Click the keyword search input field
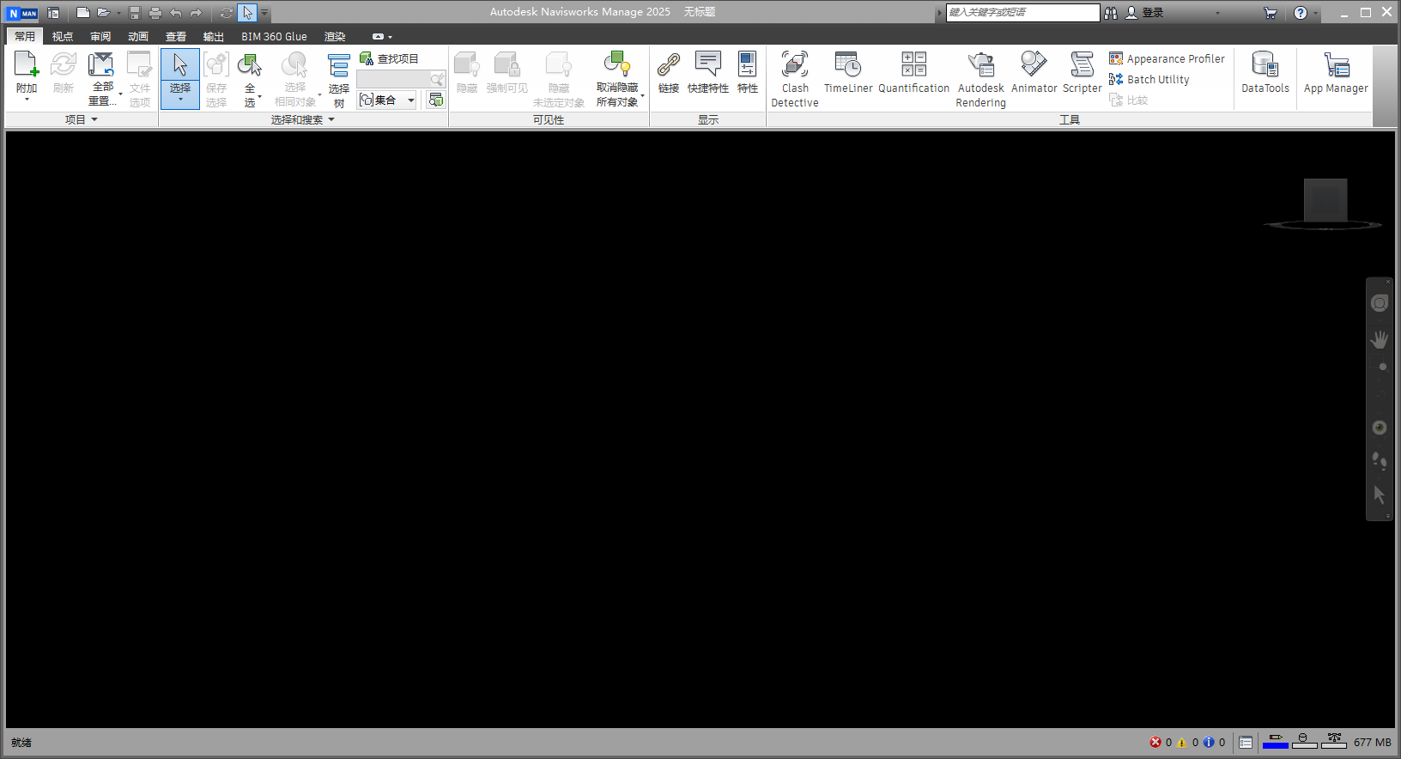 (1022, 12)
